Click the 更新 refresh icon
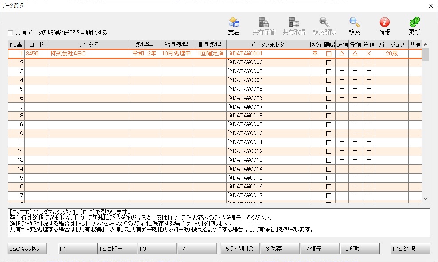The image size is (438, 262). coord(415,26)
